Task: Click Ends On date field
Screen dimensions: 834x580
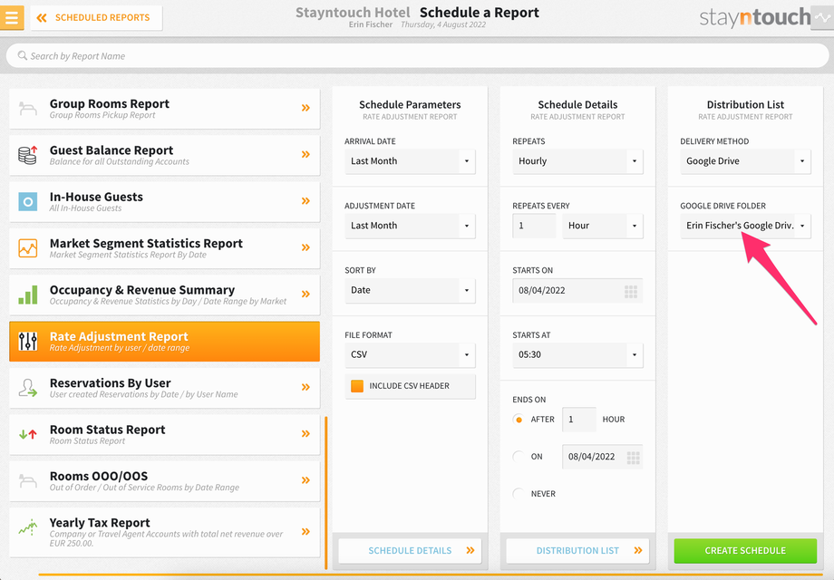Action: pos(602,457)
